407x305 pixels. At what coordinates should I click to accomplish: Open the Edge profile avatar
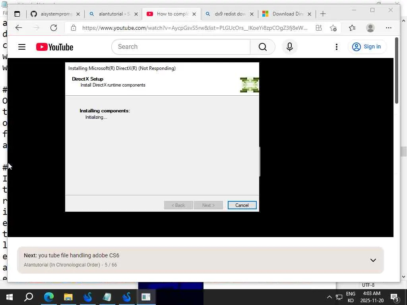370,28
